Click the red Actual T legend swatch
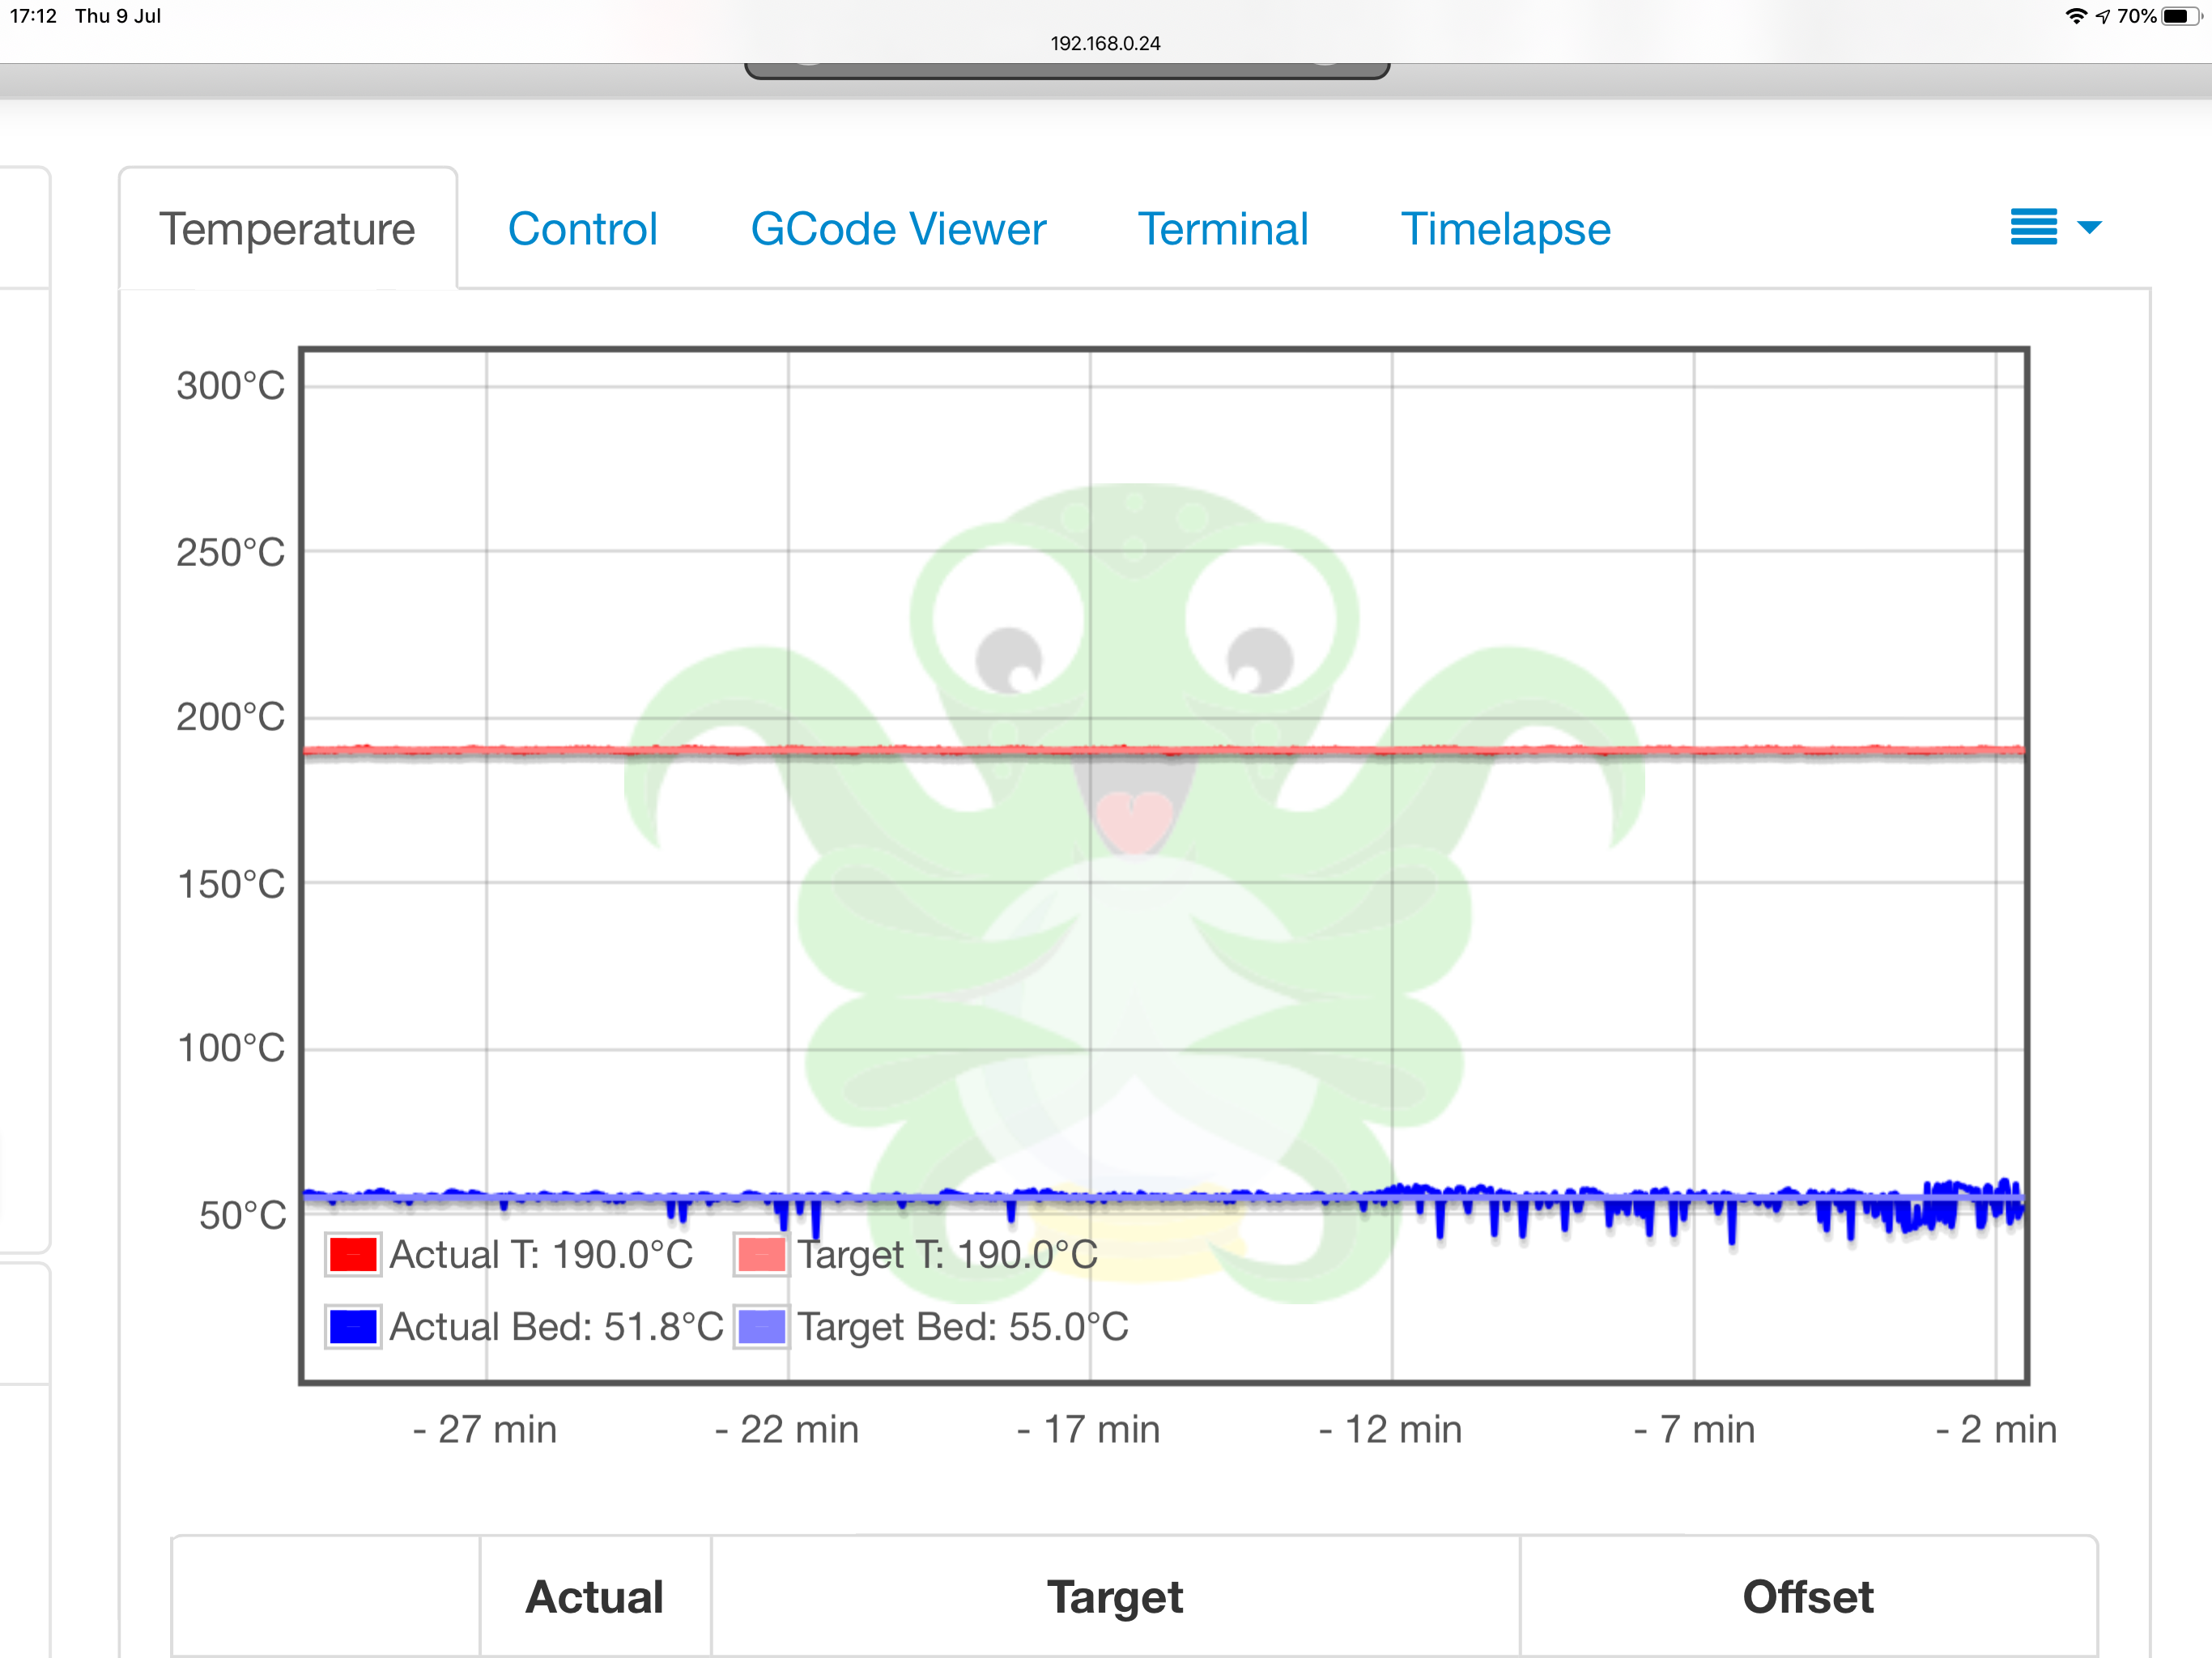The height and width of the screenshot is (1658, 2212). coord(353,1254)
